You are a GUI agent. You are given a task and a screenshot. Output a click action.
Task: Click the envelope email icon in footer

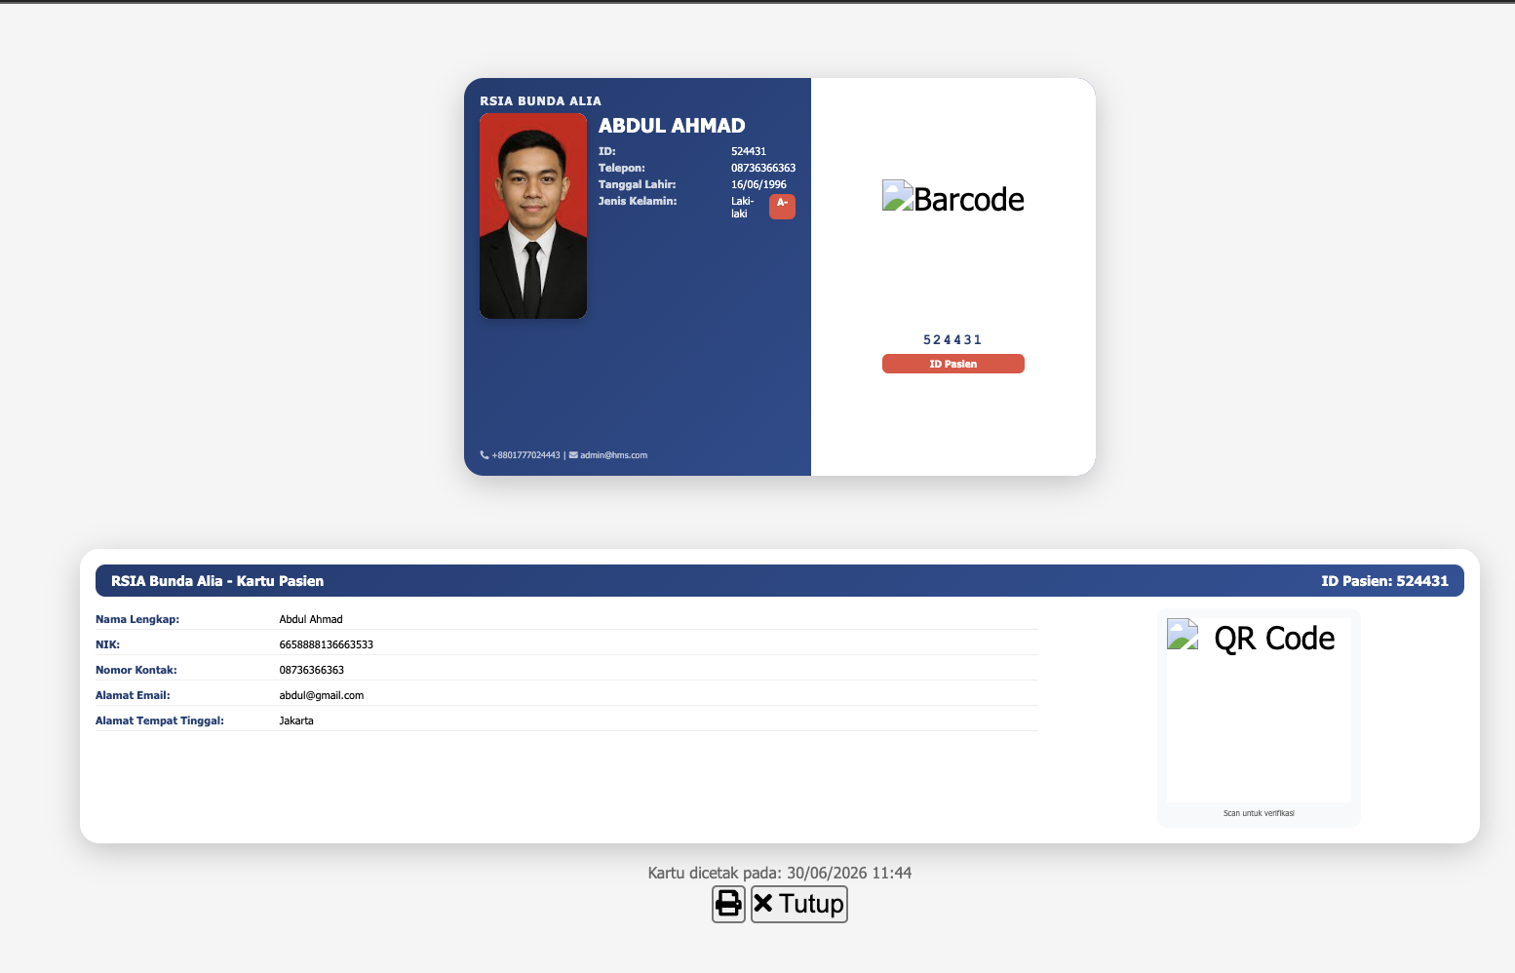click(x=573, y=455)
